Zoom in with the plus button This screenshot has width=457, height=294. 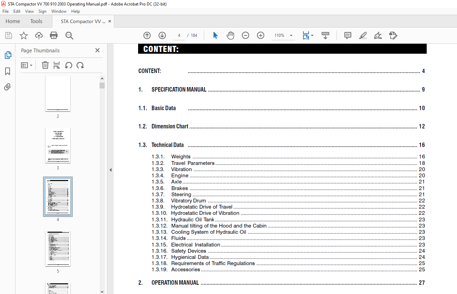click(261, 35)
